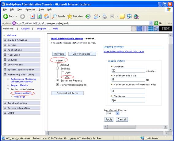Open the Favorites menu

pyautogui.click(x=30, y=9)
